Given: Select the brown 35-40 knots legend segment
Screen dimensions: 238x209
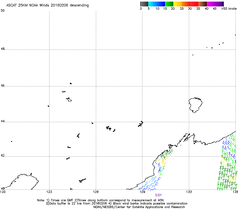Looking at the screenshot, I should click(x=203, y=4).
